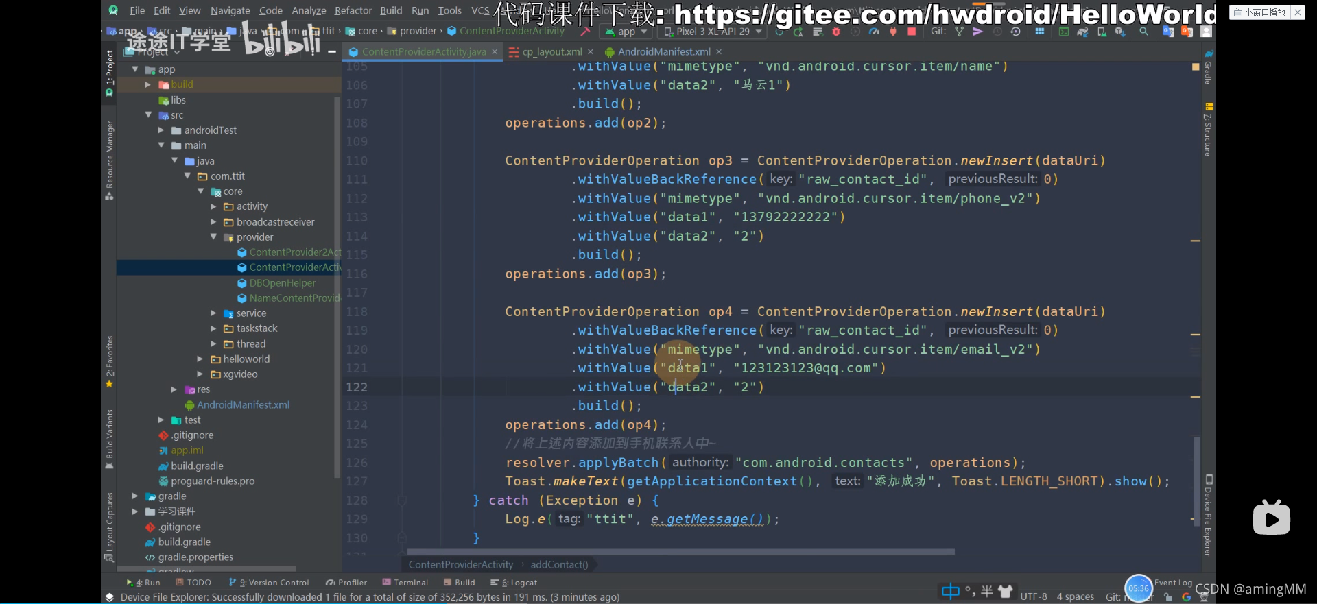Open the Event Log window
1317x604 pixels.
point(1173,583)
